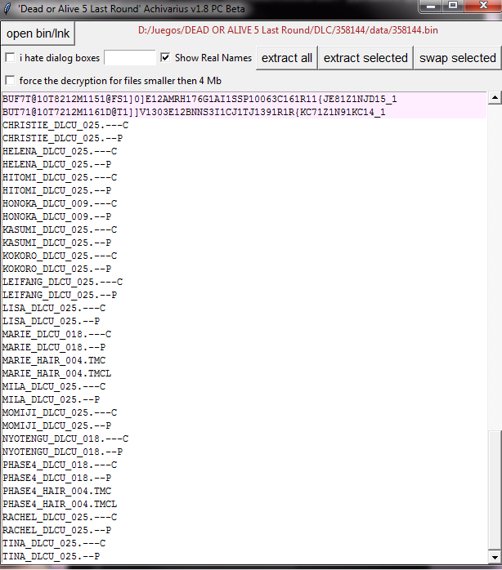The width and height of the screenshot is (502, 570).
Task: Select MILA_DLCU_025.---C row
Action: click(x=244, y=387)
